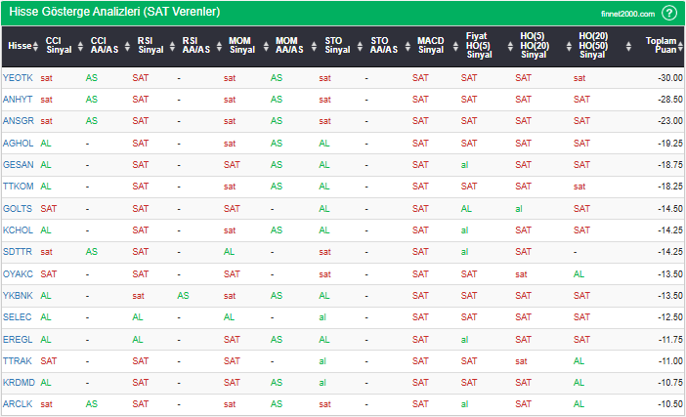Click SELEC RSI Sinyal value AL
The image size is (686, 417).
[138, 317]
